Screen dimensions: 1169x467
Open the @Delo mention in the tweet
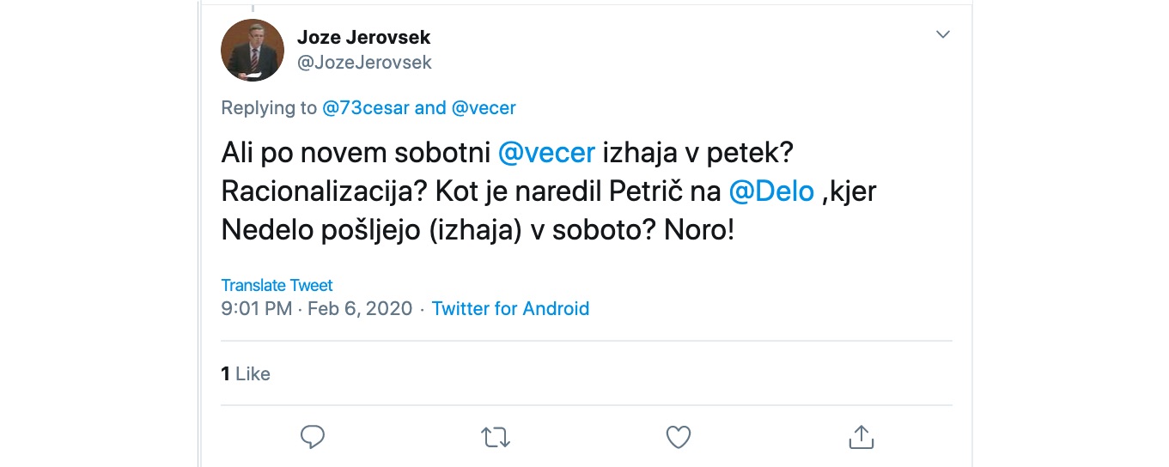pos(771,191)
